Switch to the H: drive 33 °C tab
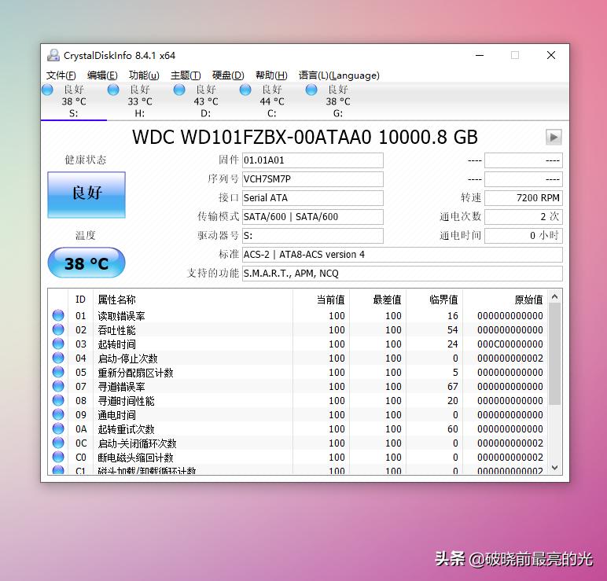 (140, 101)
